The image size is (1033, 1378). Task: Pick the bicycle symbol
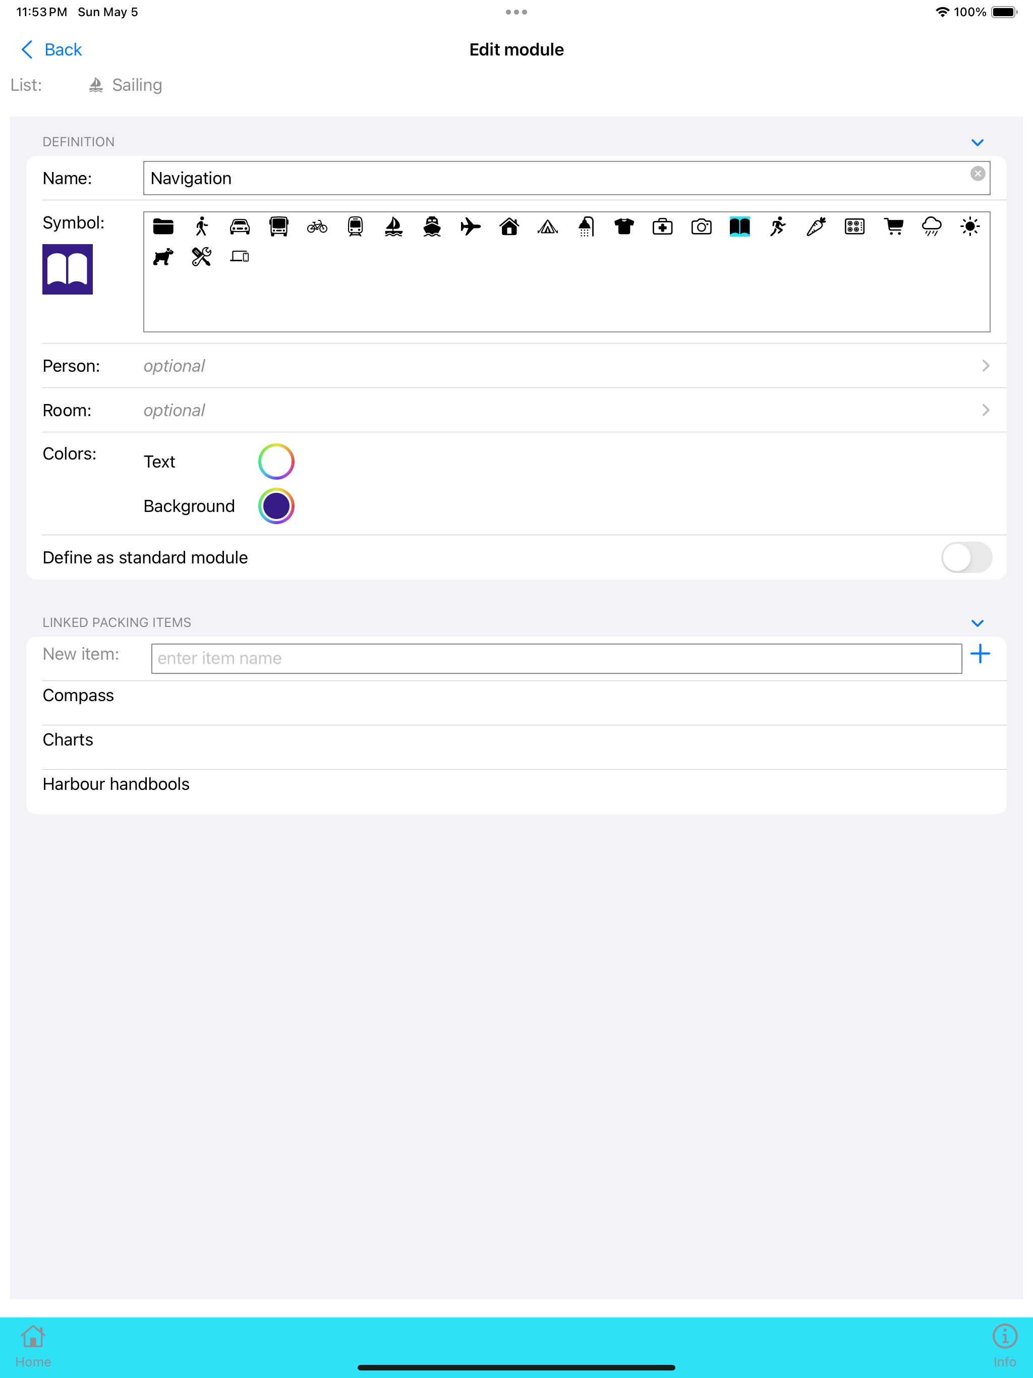point(317,226)
